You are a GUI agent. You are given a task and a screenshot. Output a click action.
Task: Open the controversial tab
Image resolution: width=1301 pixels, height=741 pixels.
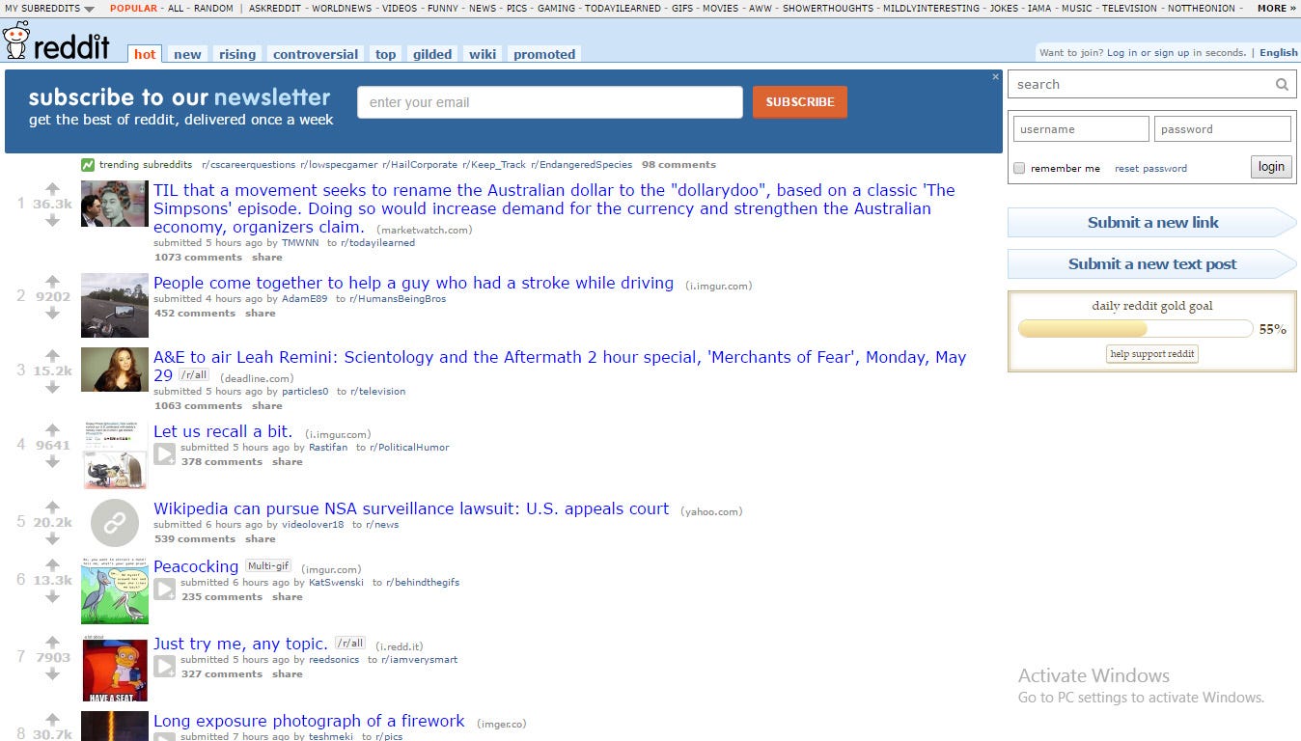[x=316, y=54]
